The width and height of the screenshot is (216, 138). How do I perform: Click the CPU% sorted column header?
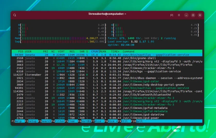(x=94, y=51)
